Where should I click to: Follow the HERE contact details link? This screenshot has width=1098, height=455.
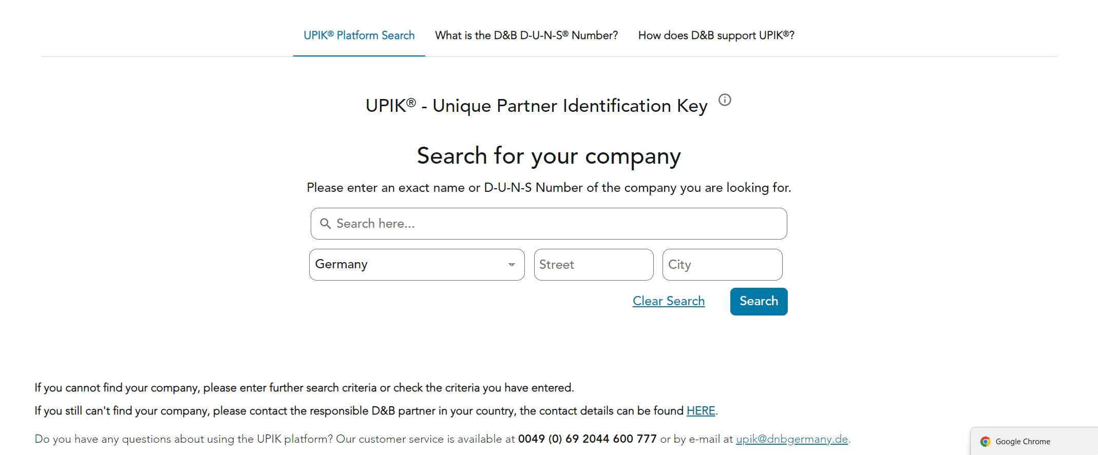(x=701, y=411)
